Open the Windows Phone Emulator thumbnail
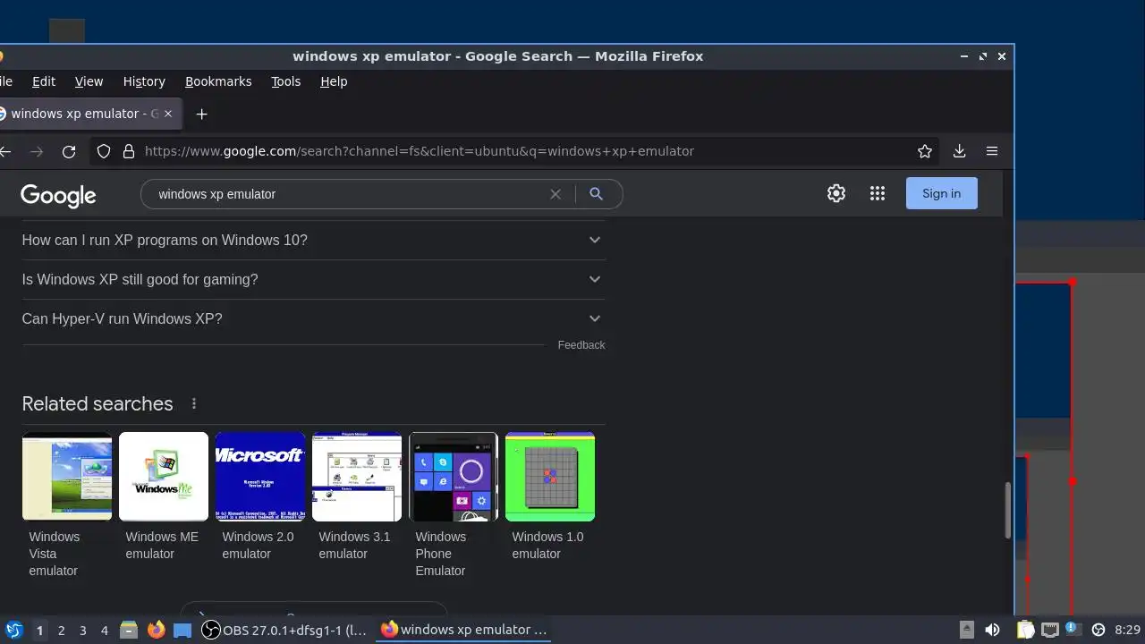 coord(454,477)
